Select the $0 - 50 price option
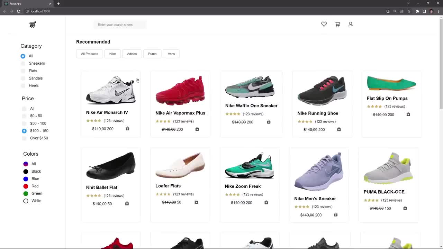 tap(24, 116)
